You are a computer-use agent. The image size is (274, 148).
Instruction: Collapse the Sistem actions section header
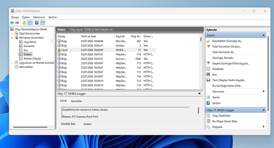coord(263,35)
